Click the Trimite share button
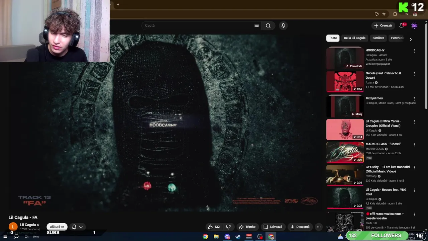The width and height of the screenshot is (428, 241). (247, 227)
